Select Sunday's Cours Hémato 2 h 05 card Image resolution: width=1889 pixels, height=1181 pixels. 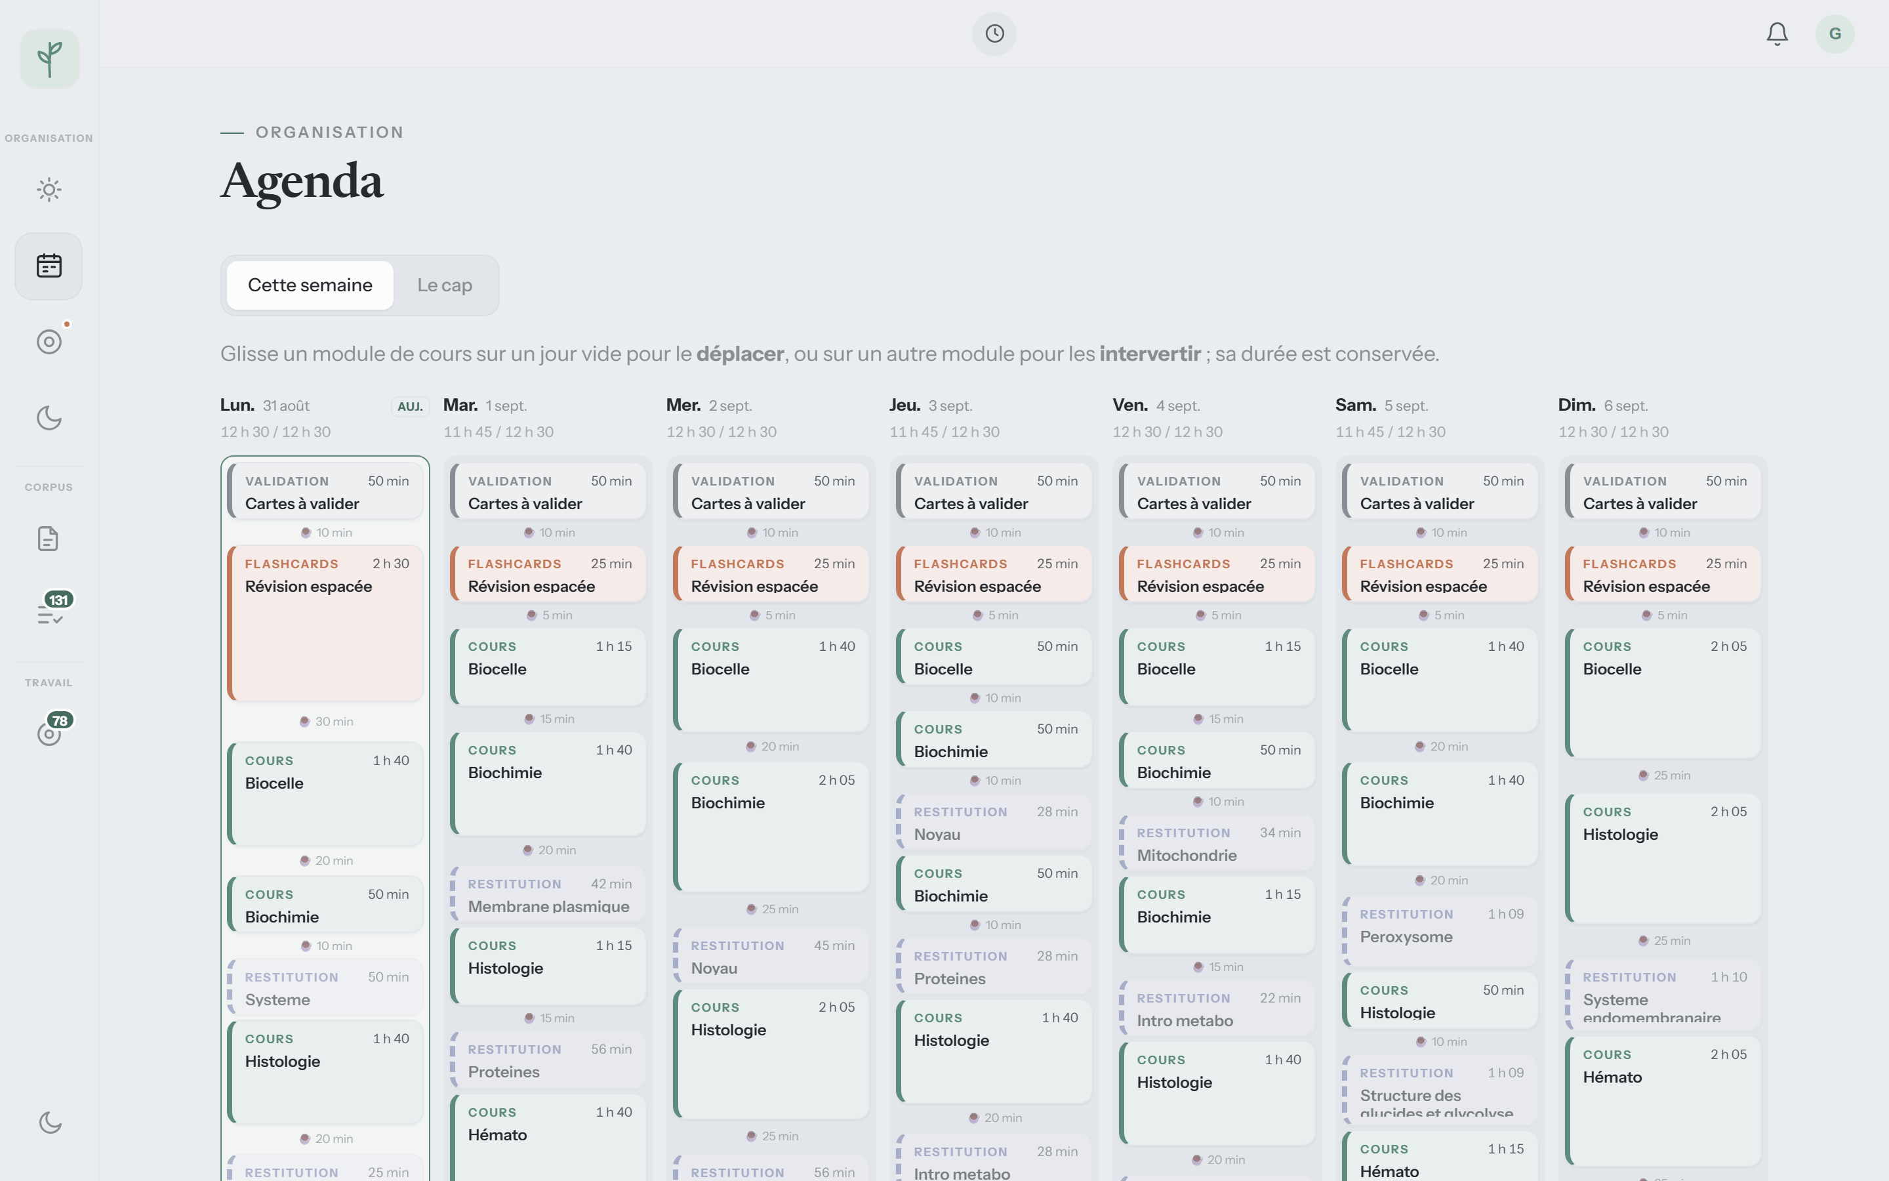1663,1100
